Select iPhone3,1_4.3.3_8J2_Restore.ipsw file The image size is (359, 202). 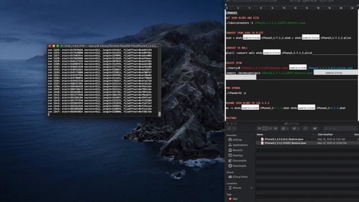pyautogui.click(x=284, y=139)
